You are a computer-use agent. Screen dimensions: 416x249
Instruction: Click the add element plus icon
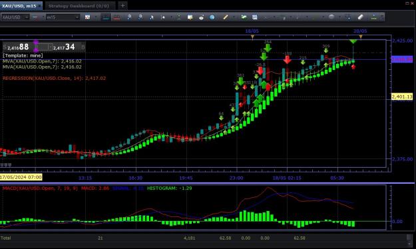348,17
